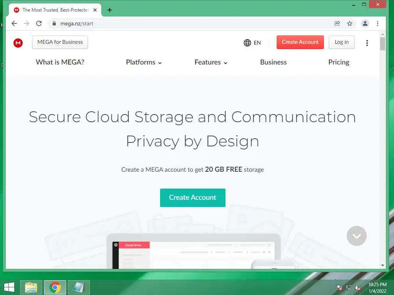The image size is (394, 295).
Task: Bookmark this page with the star icon
Action: click(x=349, y=23)
